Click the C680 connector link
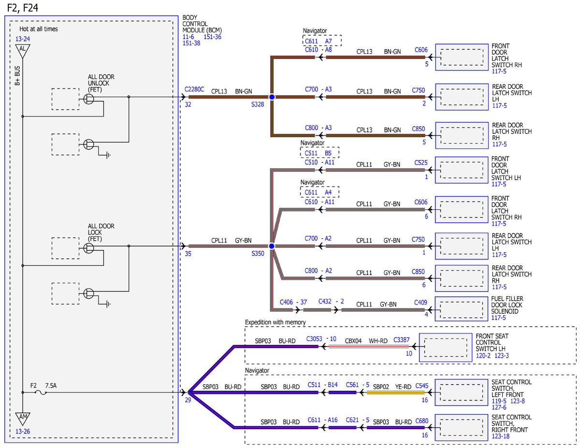Viewport: 580px width, 448px height. pyautogui.click(x=422, y=421)
